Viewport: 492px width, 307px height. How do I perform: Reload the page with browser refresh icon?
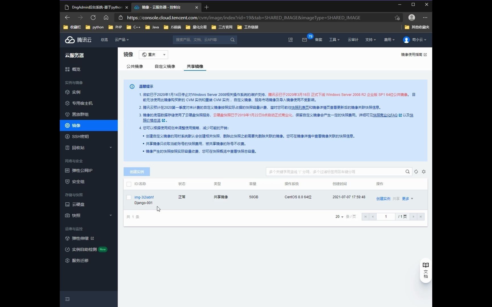point(93,17)
